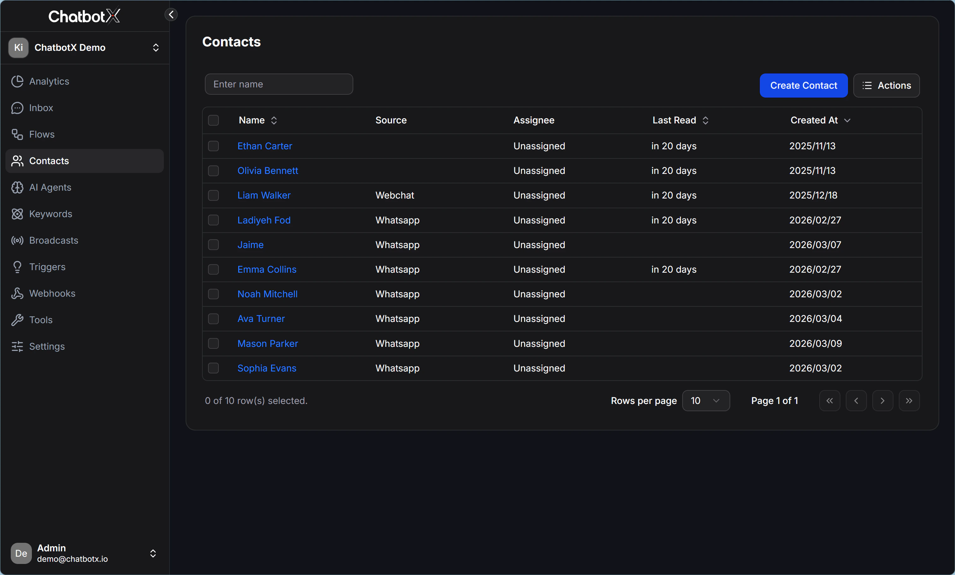Collapse the sidebar with the arrow button
This screenshot has height=575, width=955.
(171, 15)
